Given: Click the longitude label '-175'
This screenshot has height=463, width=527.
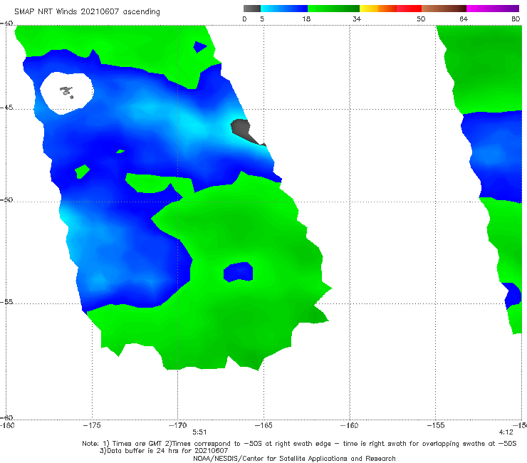Looking at the screenshot, I should coord(92,425).
